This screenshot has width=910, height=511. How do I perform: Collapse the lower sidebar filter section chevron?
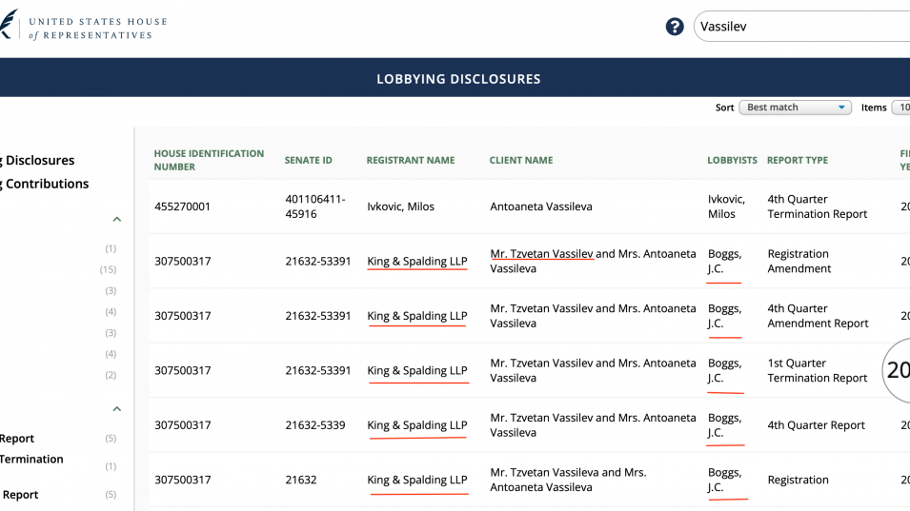coord(116,409)
